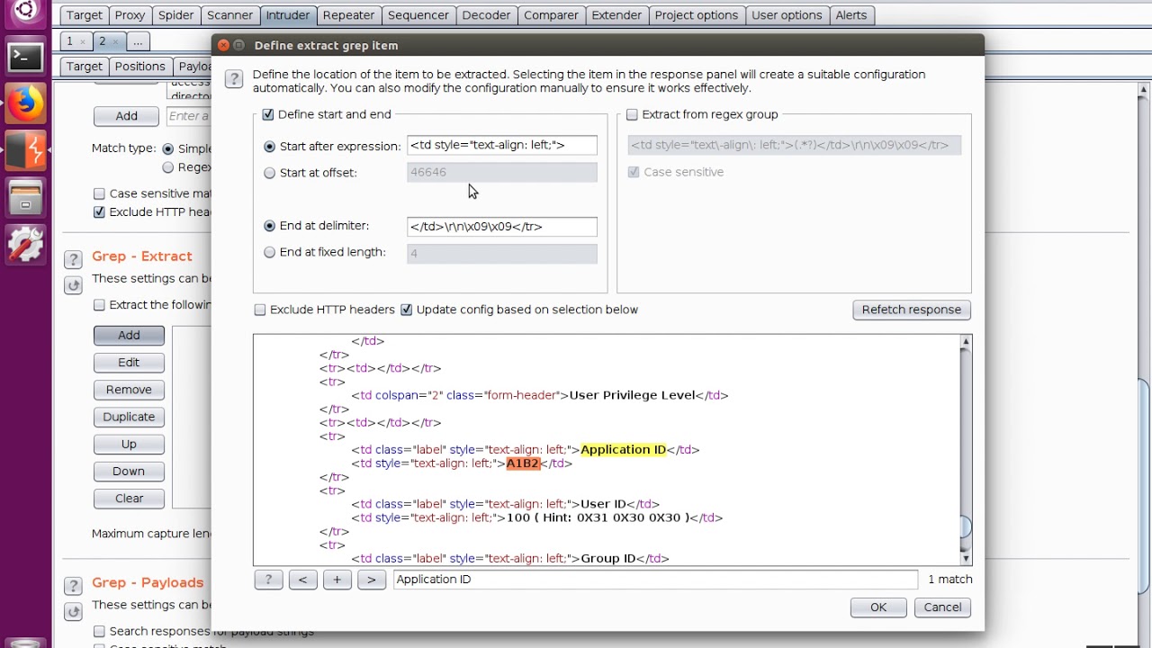This screenshot has width=1152, height=648.
Task: Click the Grep - Payloads reset arrow icon
Action: [x=73, y=612]
